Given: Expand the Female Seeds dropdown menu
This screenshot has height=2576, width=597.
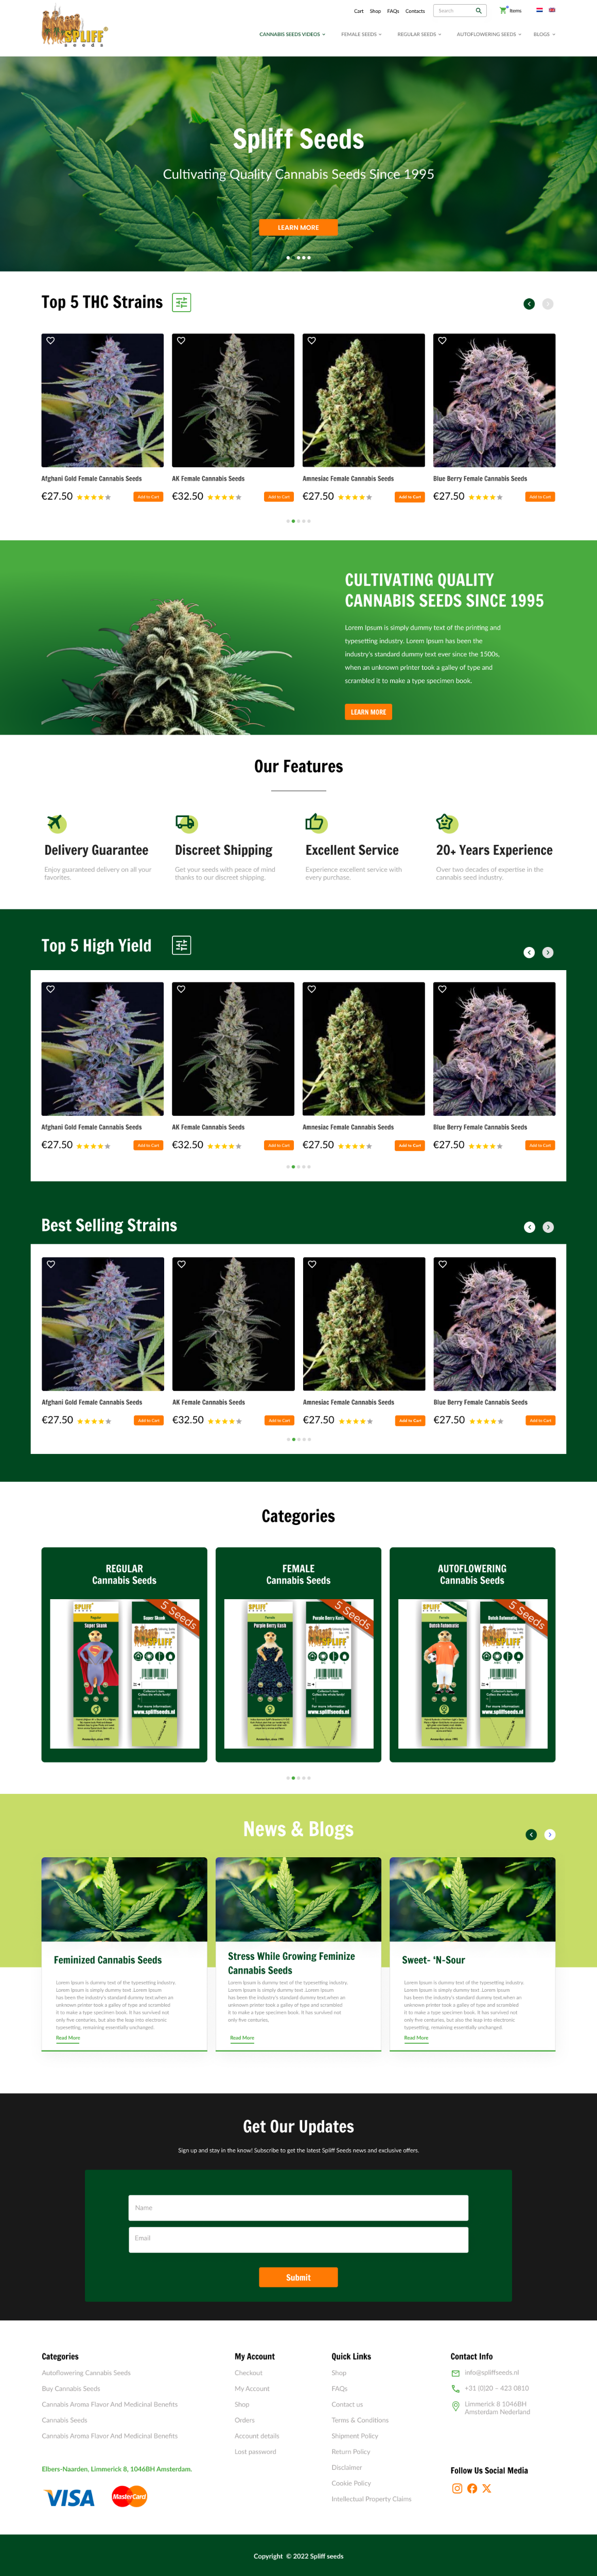Looking at the screenshot, I should (x=361, y=34).
